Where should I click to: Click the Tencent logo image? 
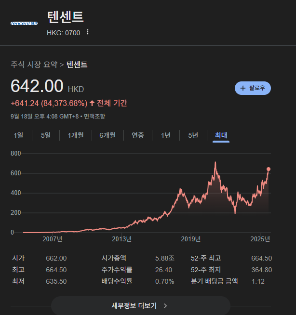point(24,24)
